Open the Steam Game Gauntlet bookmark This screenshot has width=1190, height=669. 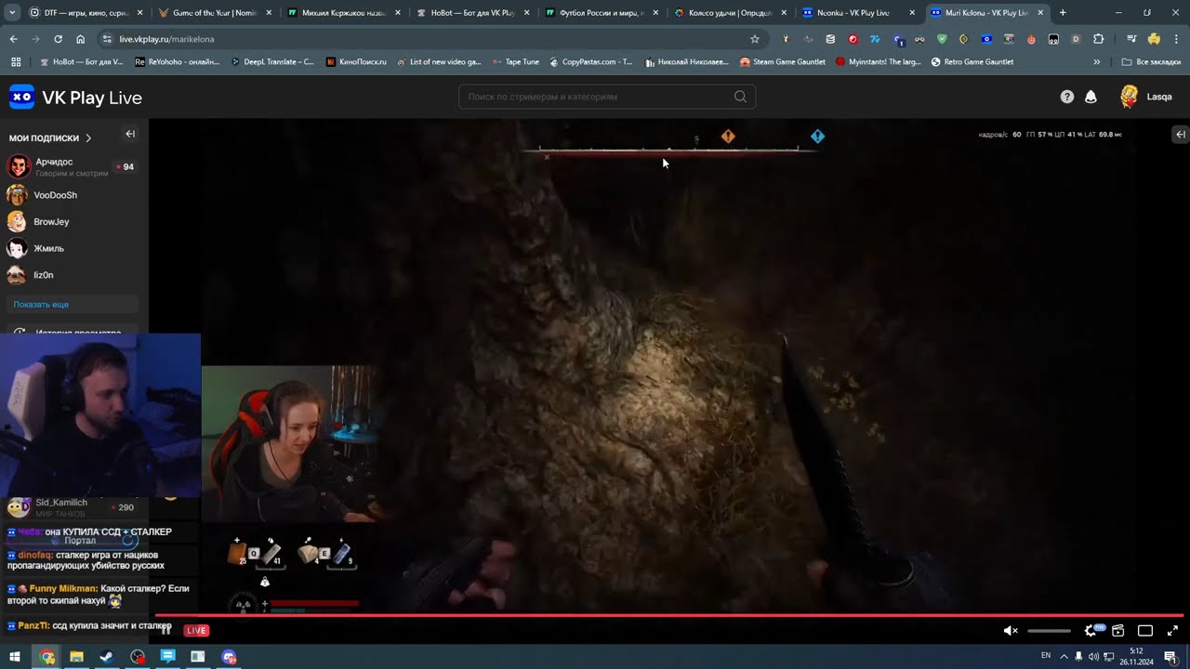pos(782,62)
